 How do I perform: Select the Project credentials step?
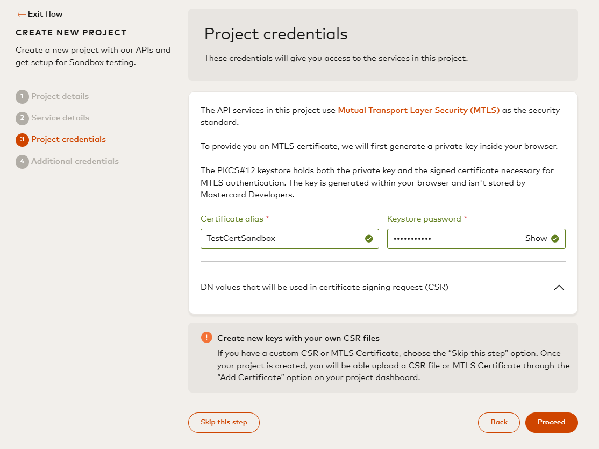68,139
